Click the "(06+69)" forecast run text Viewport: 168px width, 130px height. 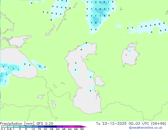[158, 124]
